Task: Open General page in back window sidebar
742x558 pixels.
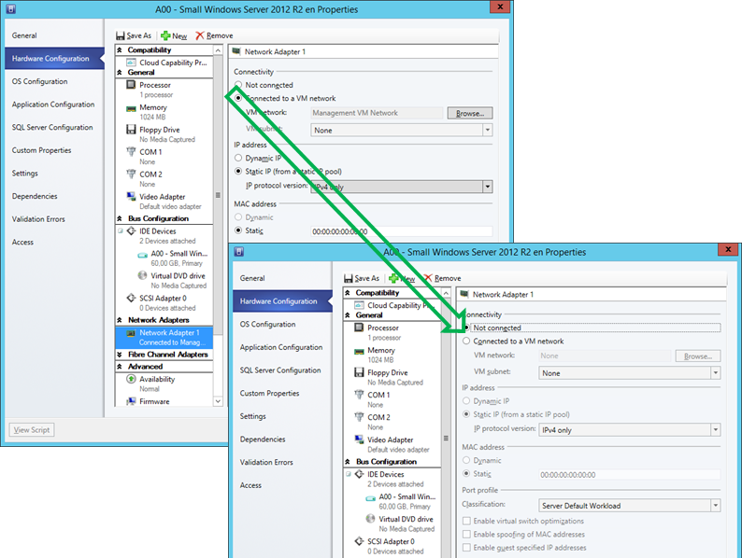Action: (24, 35)
